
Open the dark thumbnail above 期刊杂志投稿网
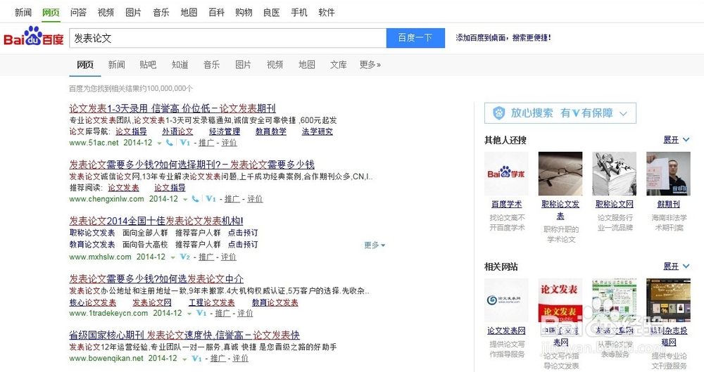tap(669, 300)
